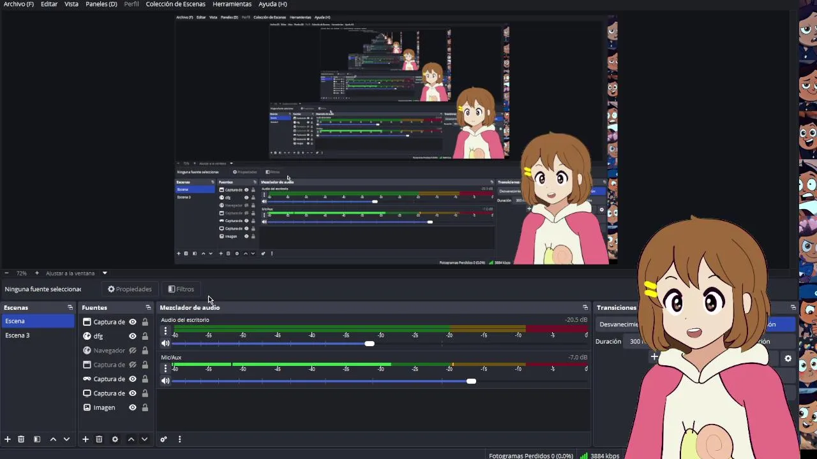
Task: Click the Audio del escritorio volume slider handle
Action: pos(370,344)
